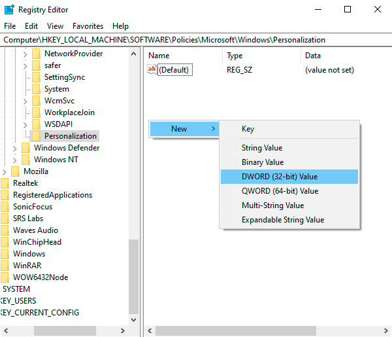Click the Personalization folder icon
392x337 pixels.
point(36,136)
